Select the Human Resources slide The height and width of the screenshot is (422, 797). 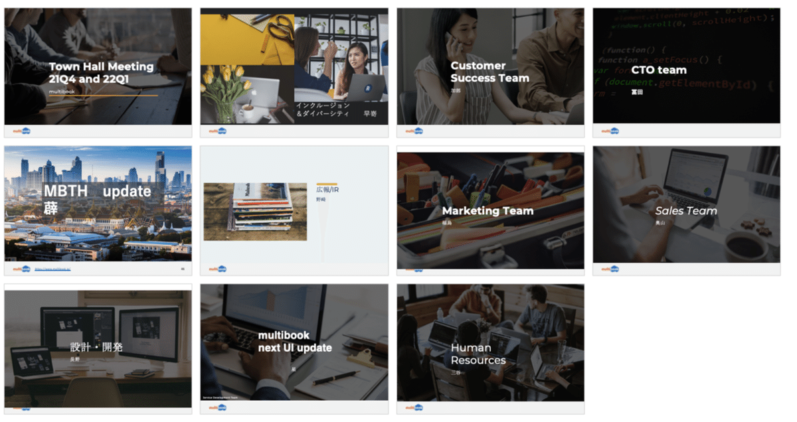pos(491,342)
